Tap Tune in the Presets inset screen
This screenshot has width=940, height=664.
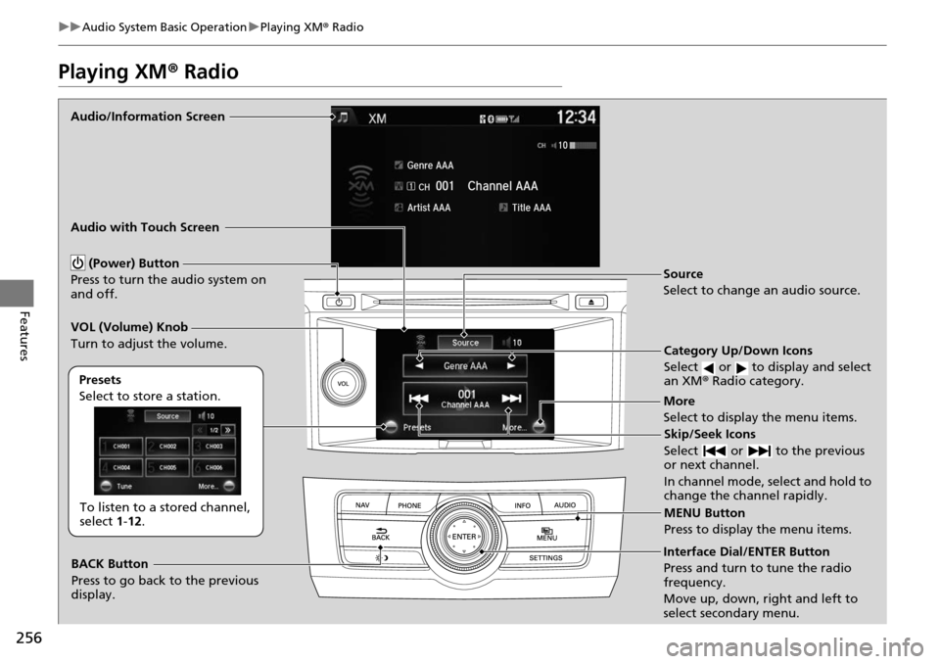click(117, 486)
